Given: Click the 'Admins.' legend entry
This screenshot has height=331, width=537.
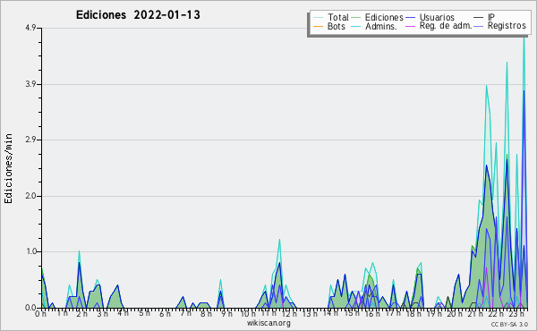Looking at the screenshot, I should click(x=374, y=26).
